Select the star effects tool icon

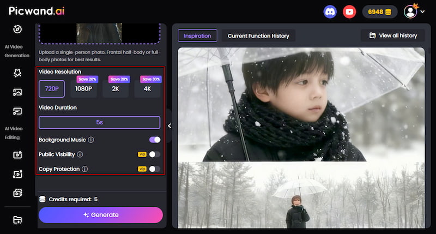tap(17, 73)
